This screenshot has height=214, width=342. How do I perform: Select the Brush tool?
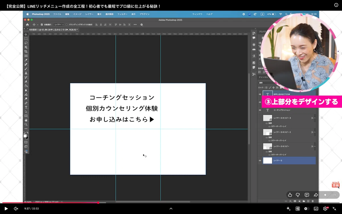tap(26, 69)
